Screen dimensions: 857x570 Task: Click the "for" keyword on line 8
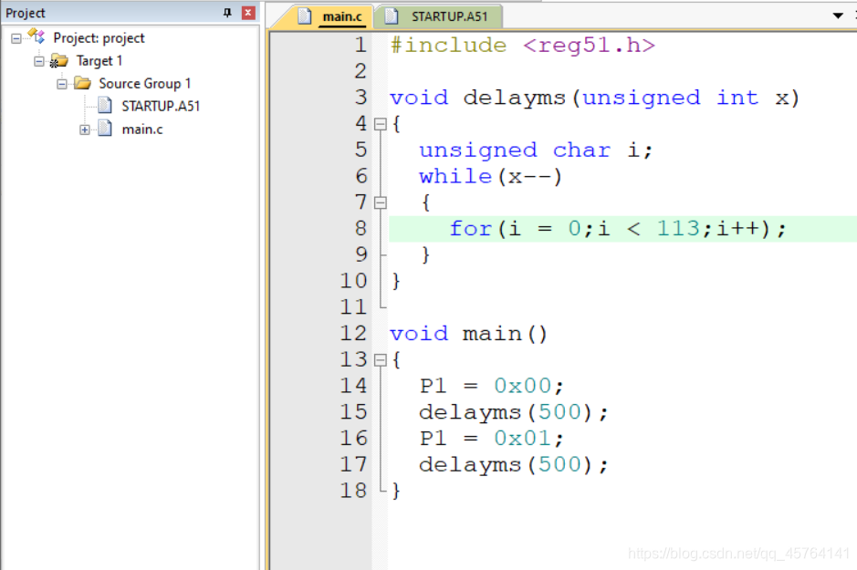[x=471, y=229]
